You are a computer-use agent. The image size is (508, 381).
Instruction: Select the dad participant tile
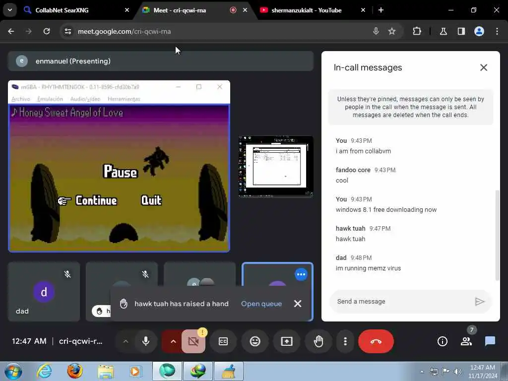[44, 292]
